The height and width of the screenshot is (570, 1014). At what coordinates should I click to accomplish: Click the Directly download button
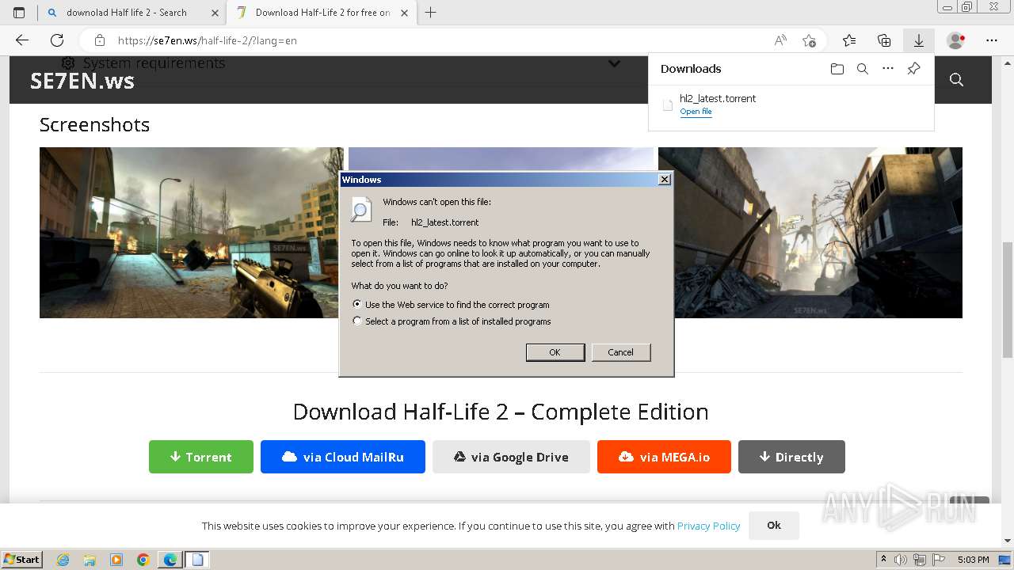pos(791,457)
